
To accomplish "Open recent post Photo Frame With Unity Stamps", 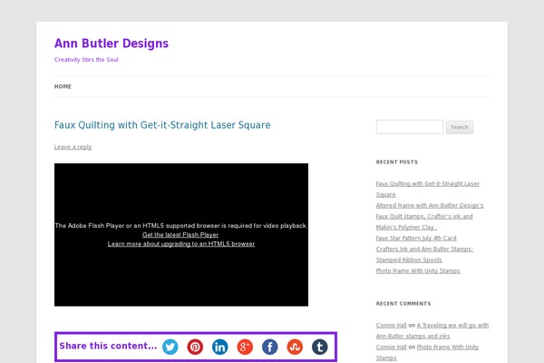I will tap(418, 270).
